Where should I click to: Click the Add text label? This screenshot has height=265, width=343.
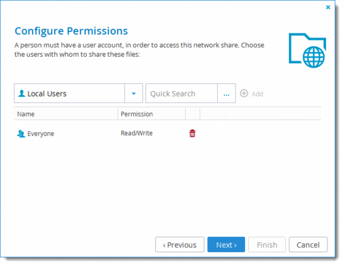[x=257, y=94]
